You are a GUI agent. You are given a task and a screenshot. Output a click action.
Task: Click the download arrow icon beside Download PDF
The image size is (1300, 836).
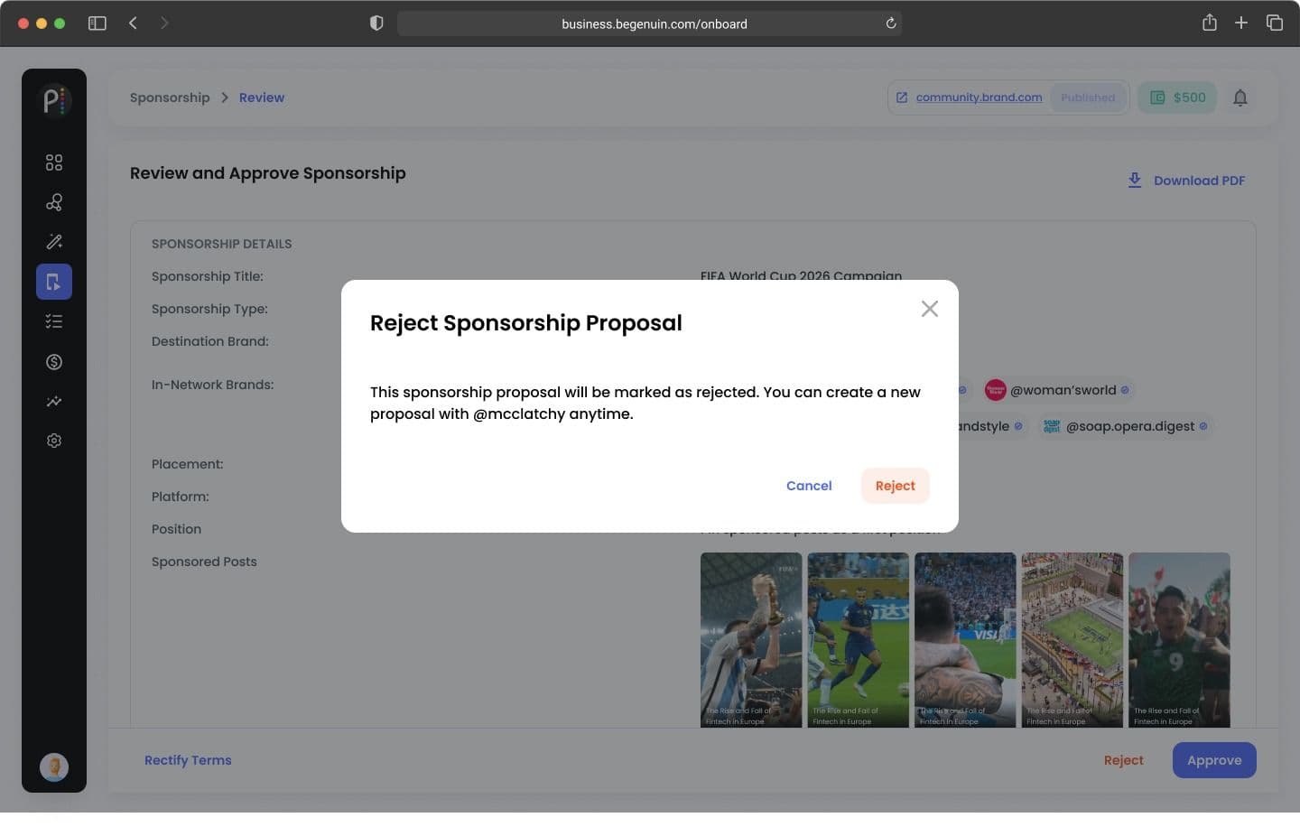point(1135,181)
